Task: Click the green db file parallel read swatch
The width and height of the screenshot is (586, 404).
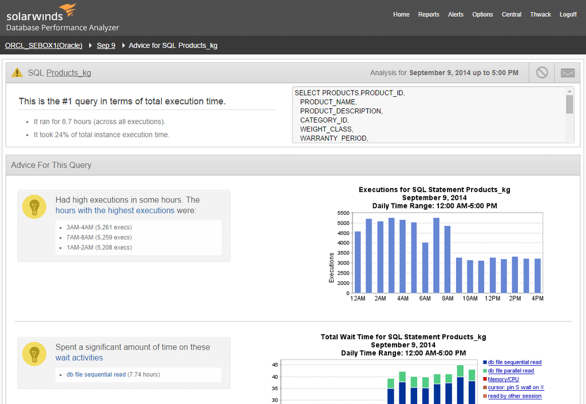Action: click(x=485, y=371)
